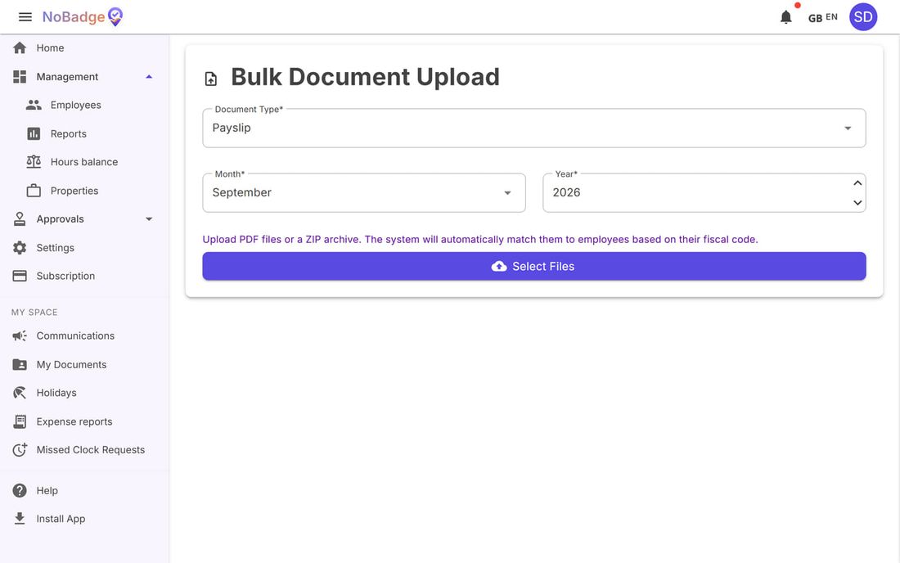This screenshot has height=563, width=900.
Task: Click the My Documents folder icon
Action: pos(20,364)
